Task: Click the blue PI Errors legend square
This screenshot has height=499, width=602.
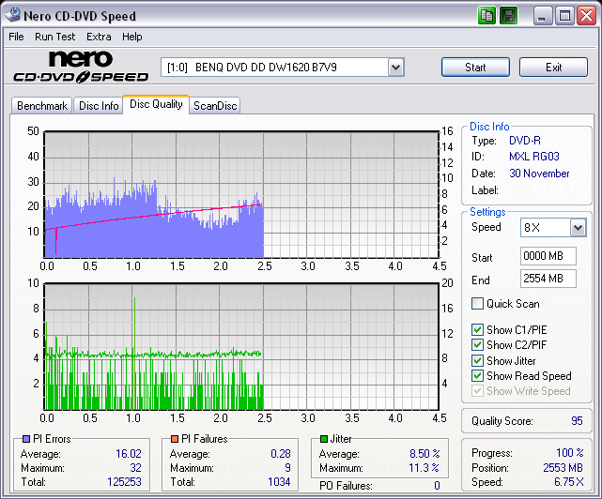Action: [x=25, y=439]
